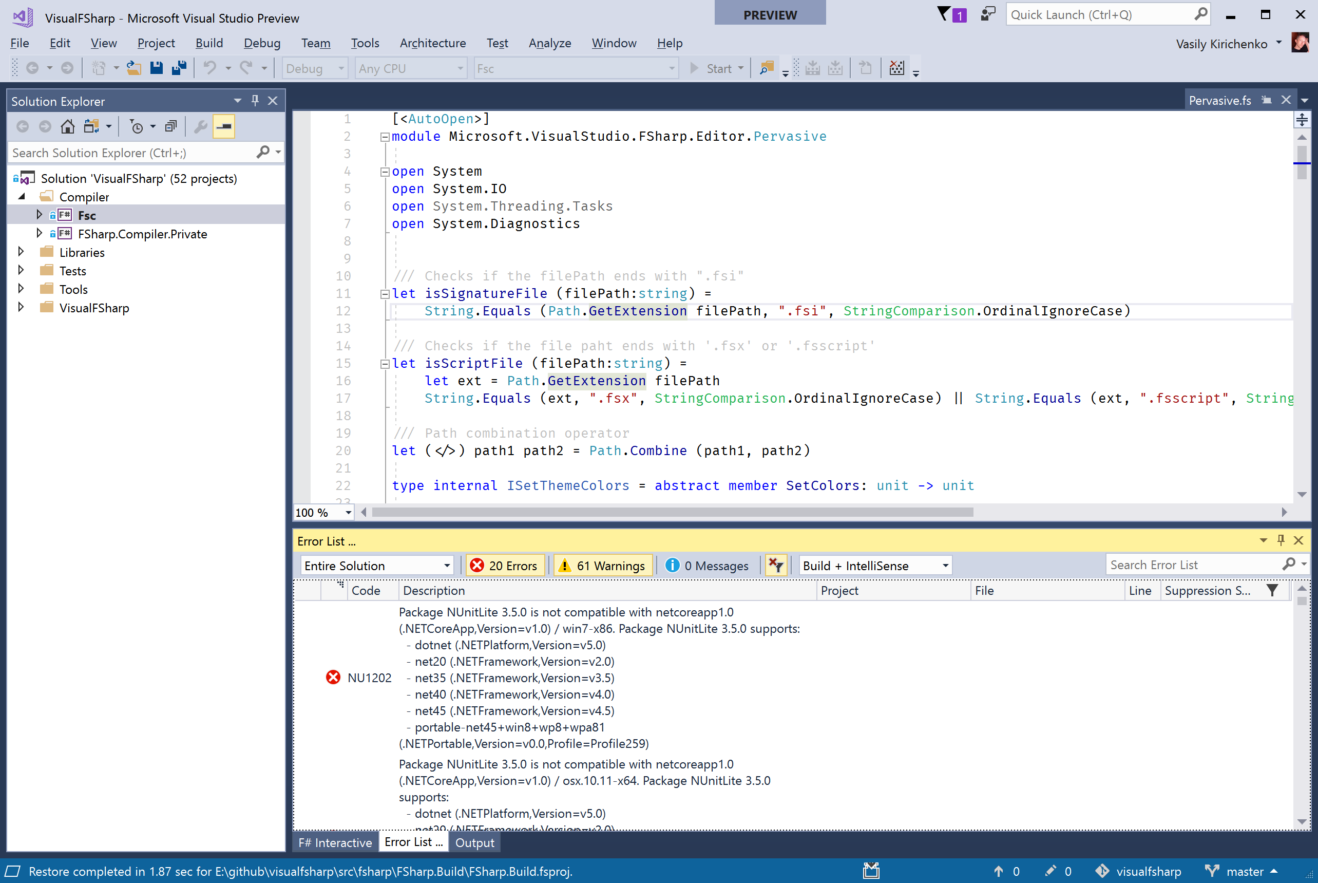Open the Quick Launch search icon
This screenshot has width=1318, height=883.
point(1200,14)
